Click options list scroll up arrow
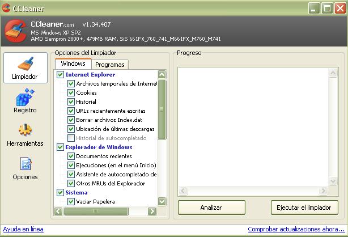Image resolution: width=348 pixels, height=237 pixels. (x=162, y=74)
